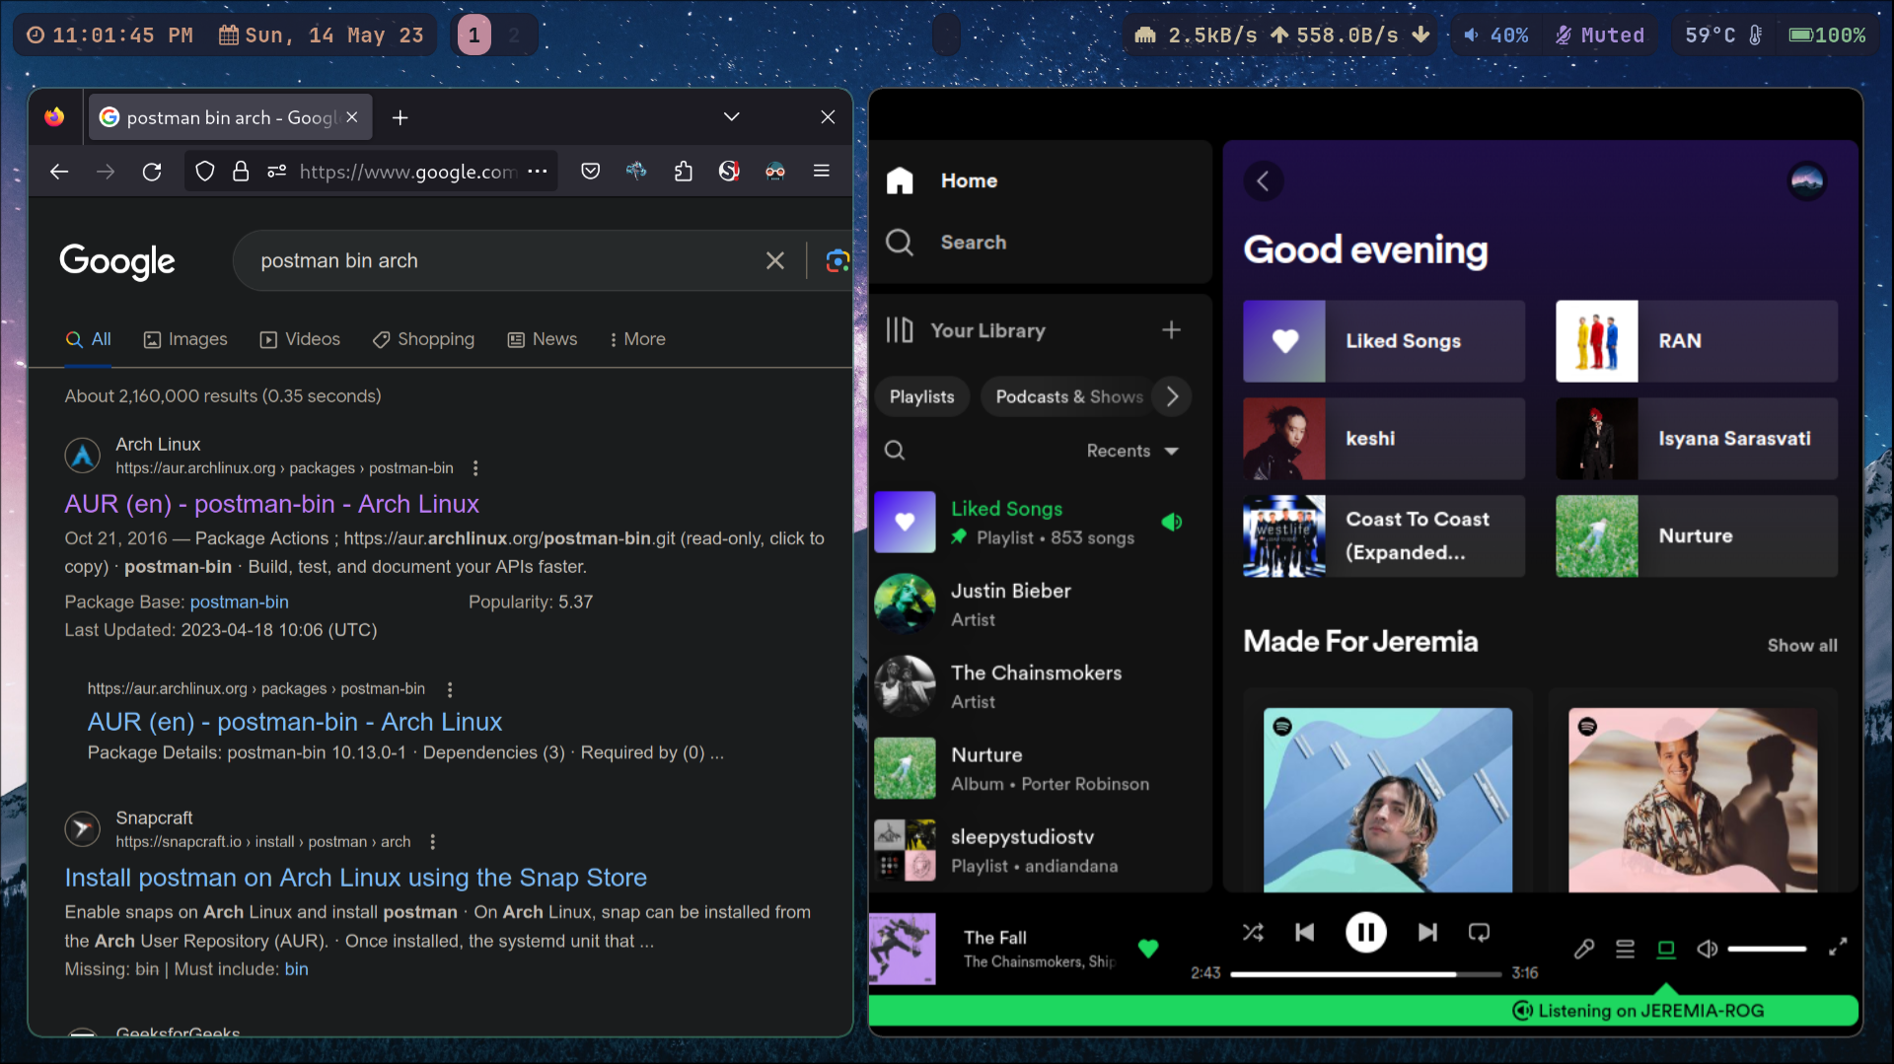This screenshot has height=1064, width=1894.
Task: Open options dots for first Arch Linux result
Action: pyautogui.click(x=475, y=468)
